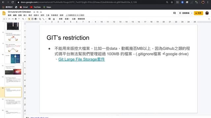
Task: Open the 檔案 (File) menu
Action: click(10, 15)
